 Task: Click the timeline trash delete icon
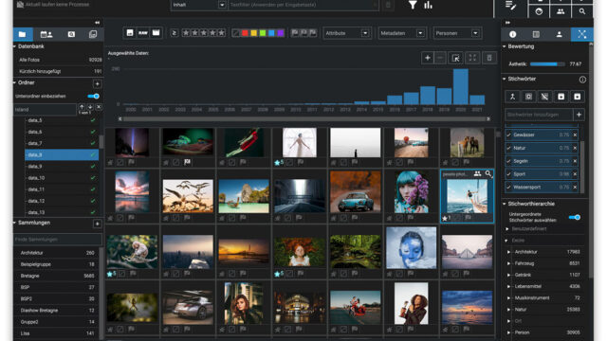pos(489,58)
